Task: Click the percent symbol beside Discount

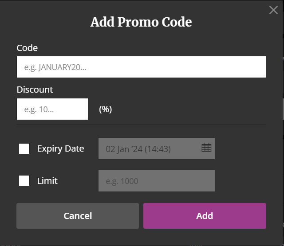Action: pyautogui.click(x=106, y=109)
